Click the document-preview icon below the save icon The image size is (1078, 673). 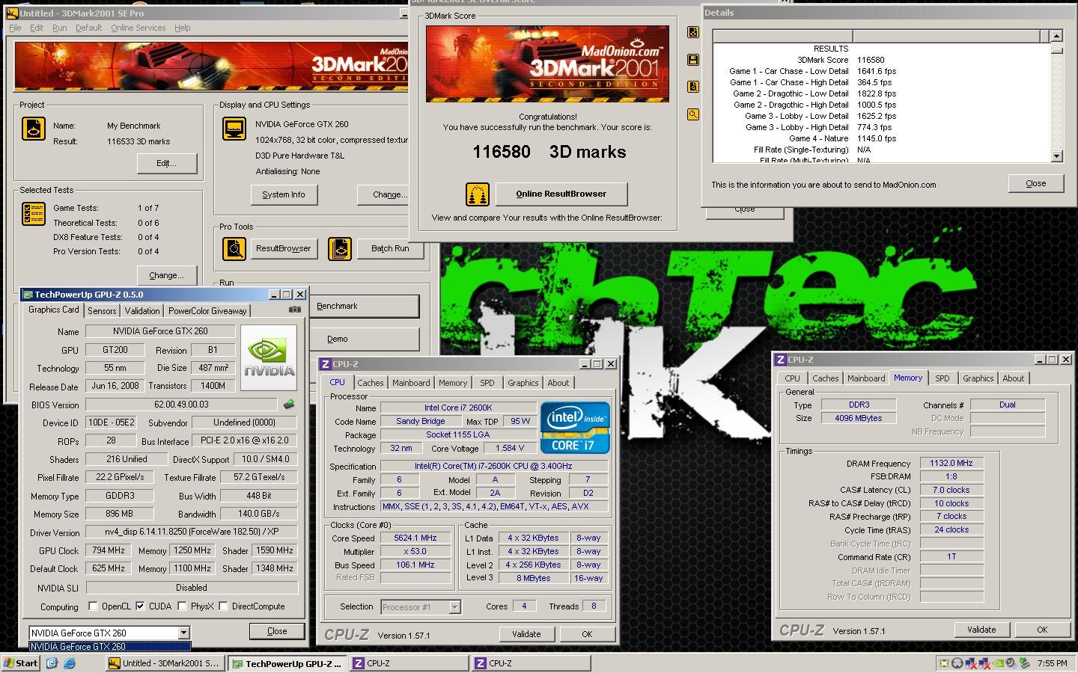[x=693, y=87]
